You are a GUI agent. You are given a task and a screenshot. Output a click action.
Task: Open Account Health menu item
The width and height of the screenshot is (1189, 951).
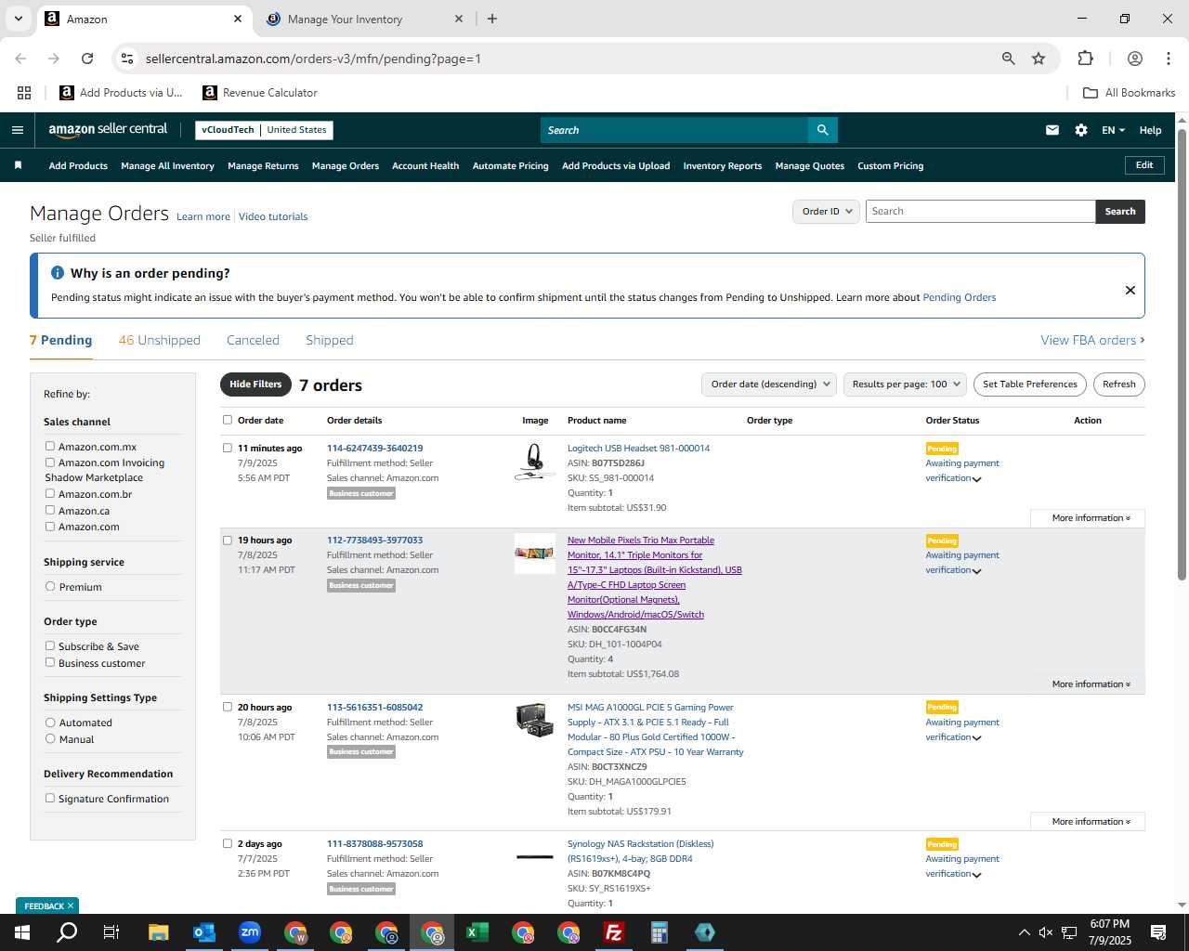point(425,166)
